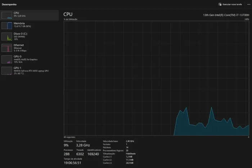252x168 pixels.
Task: Click processor name 13th Gen Intel Core i7-13700H
Action: coord(226,15)
